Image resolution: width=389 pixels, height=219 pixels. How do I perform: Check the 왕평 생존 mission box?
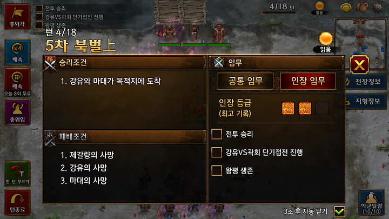click(x=217, y=170)
